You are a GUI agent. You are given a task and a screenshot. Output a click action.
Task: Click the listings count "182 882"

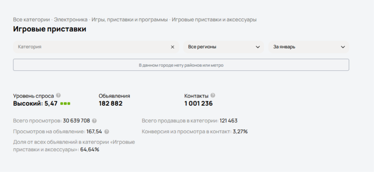click(x=110, y=103)
